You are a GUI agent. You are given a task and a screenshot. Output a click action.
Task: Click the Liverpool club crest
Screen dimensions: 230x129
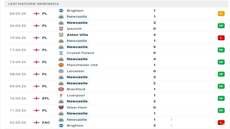61,95
